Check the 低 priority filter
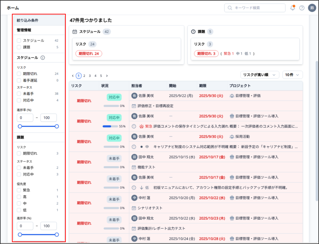The height and width of the screenshot is (244, 319). (19, 210)
